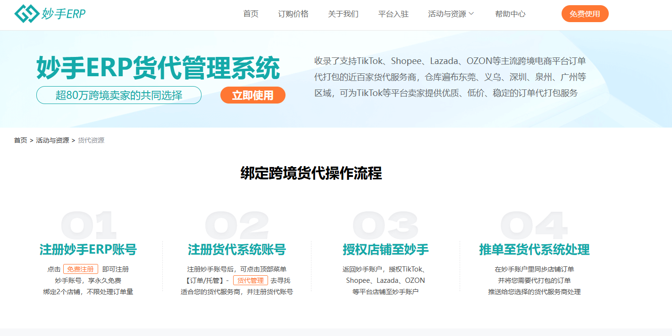Viewport: 672px width, 336px height.
Task: Select 活动与资源 in the breadcrumb
Action: [x=52, y=140]
